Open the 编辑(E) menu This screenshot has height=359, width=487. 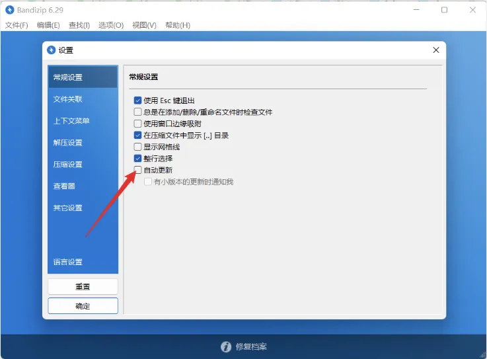[x=48, y=25]
